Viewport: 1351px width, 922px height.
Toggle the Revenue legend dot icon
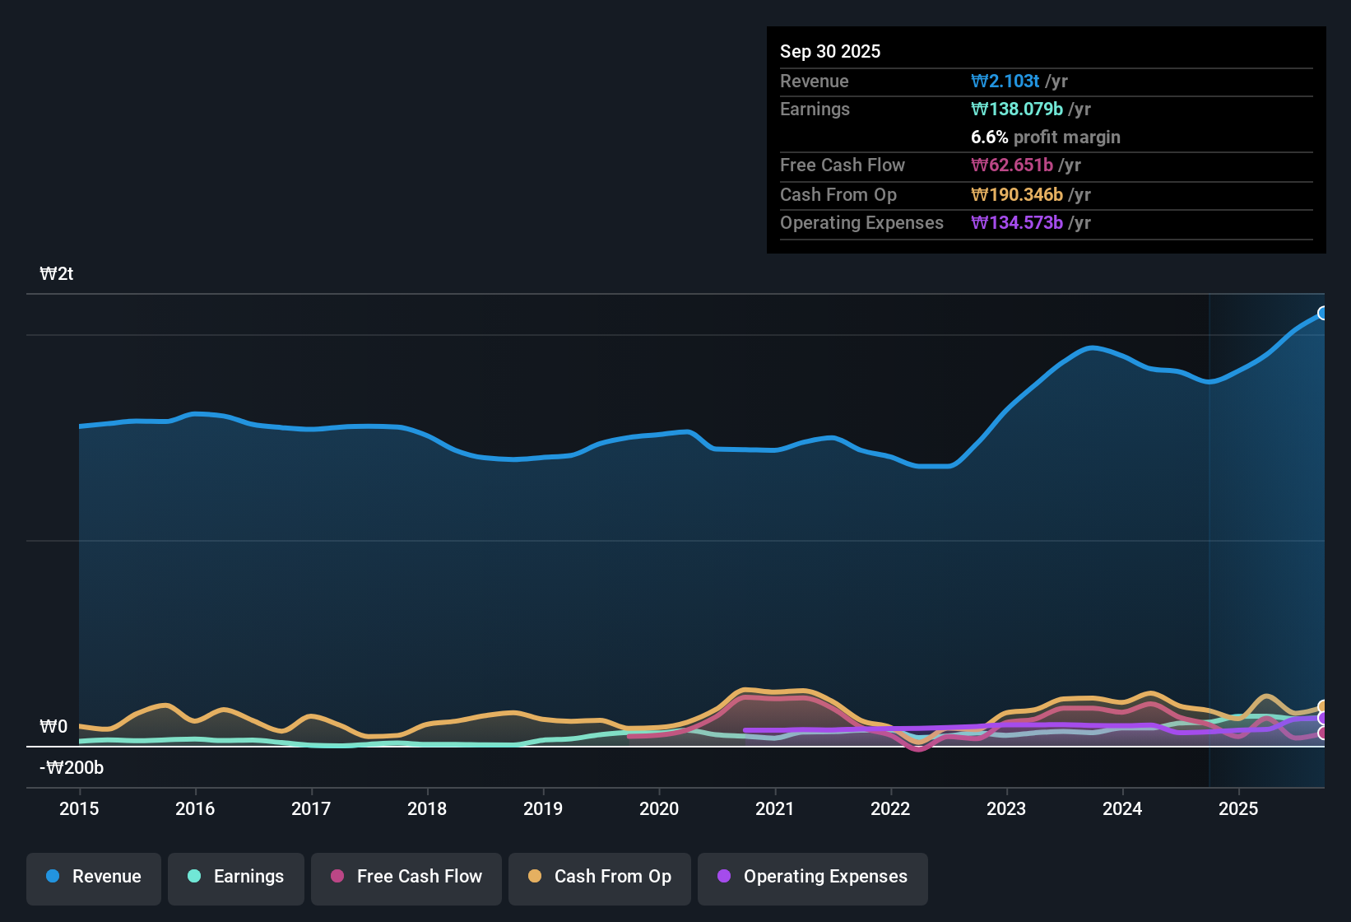point(53,877)
